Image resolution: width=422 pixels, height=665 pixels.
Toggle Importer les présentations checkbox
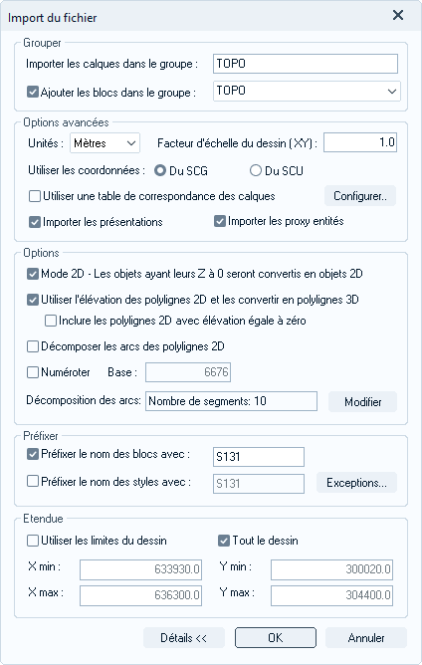tap(35, 222)
